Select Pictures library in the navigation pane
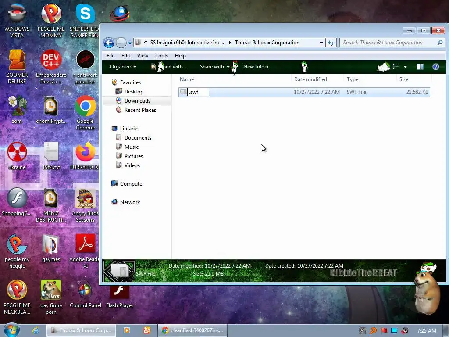 [x=133, y=156]
